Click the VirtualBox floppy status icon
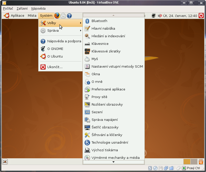The width and height of the screenshot is (206, 172). (161, 168)
